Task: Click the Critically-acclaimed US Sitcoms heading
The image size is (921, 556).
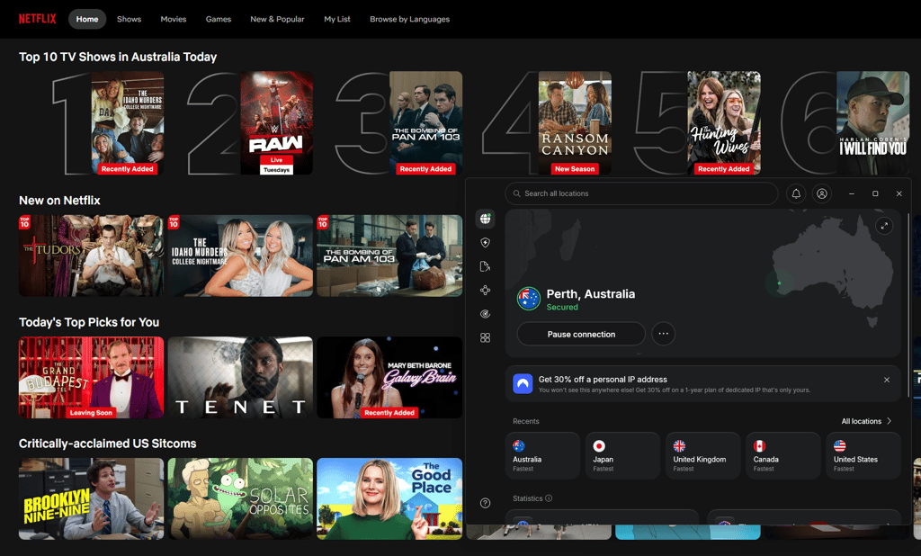Action: [108, 444]
